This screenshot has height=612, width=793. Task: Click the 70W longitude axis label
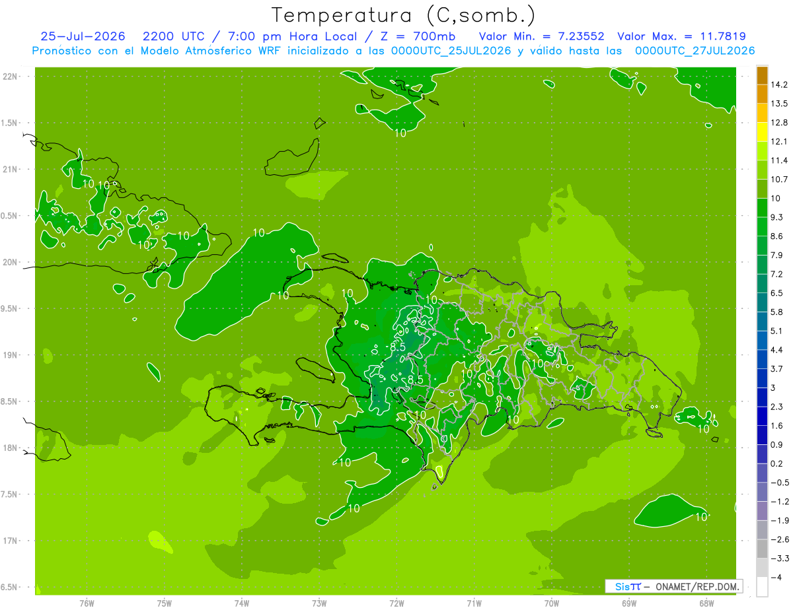tap(552, 603)
